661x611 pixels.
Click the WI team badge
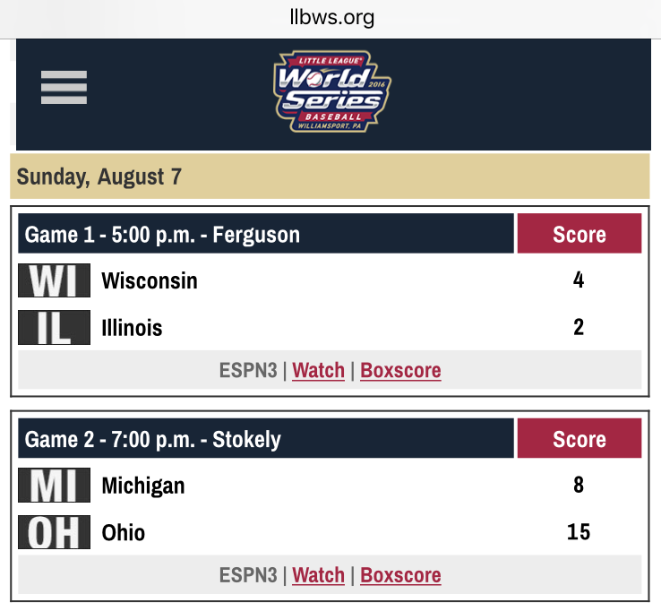click(x=54, y=280)
